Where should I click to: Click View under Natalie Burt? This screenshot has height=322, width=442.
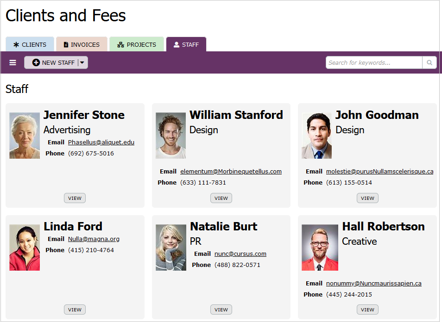221,310
